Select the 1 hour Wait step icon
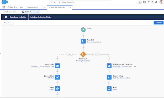Image resolution: width=164 pixels, height=98 pixels. tap(57, 89)
